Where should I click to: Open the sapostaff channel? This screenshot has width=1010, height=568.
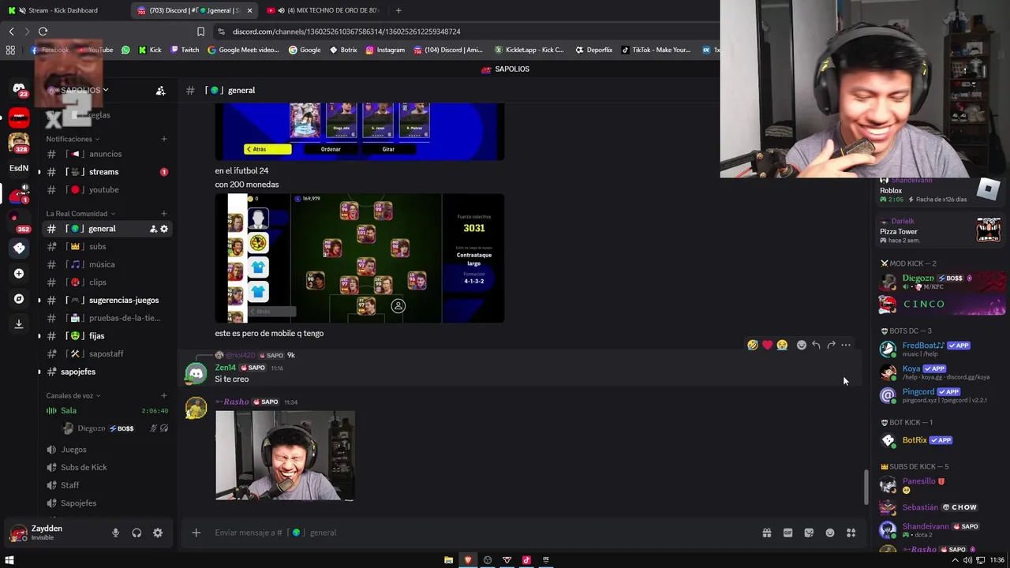[x=106, y=353]
